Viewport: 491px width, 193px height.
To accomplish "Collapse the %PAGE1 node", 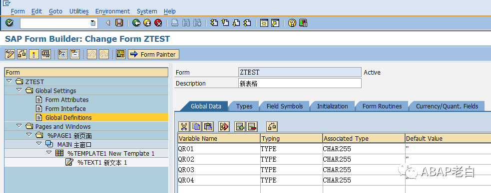I will pos(29,135).
